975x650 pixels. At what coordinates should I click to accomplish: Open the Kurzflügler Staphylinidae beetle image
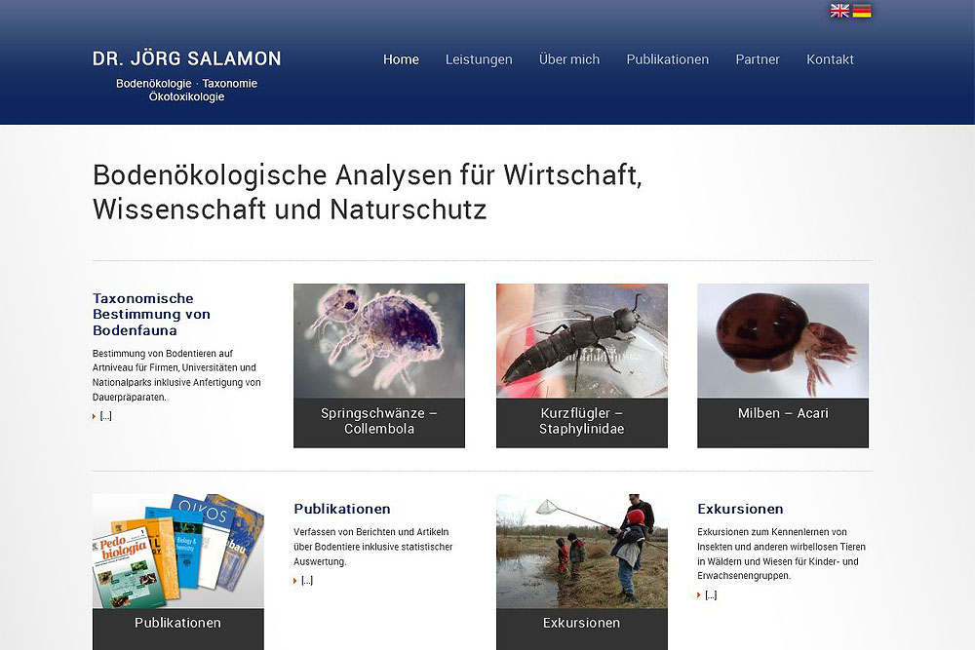click(582, 340)
